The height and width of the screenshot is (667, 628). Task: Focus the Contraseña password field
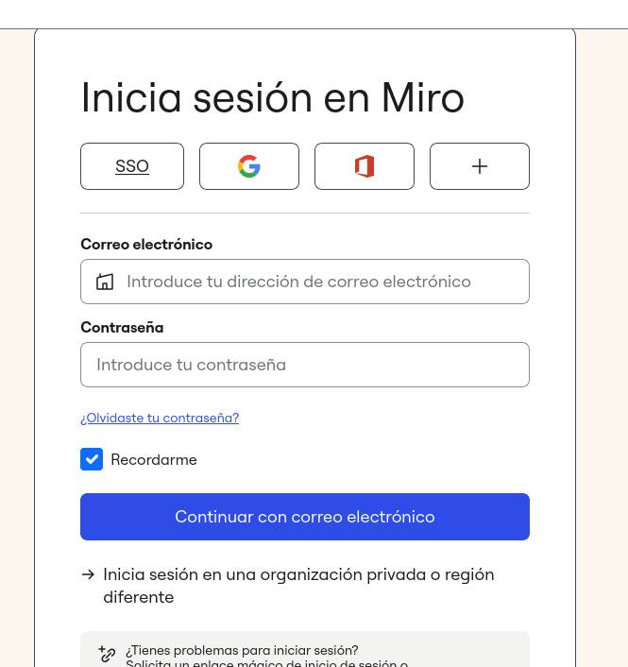pos(304,365)
